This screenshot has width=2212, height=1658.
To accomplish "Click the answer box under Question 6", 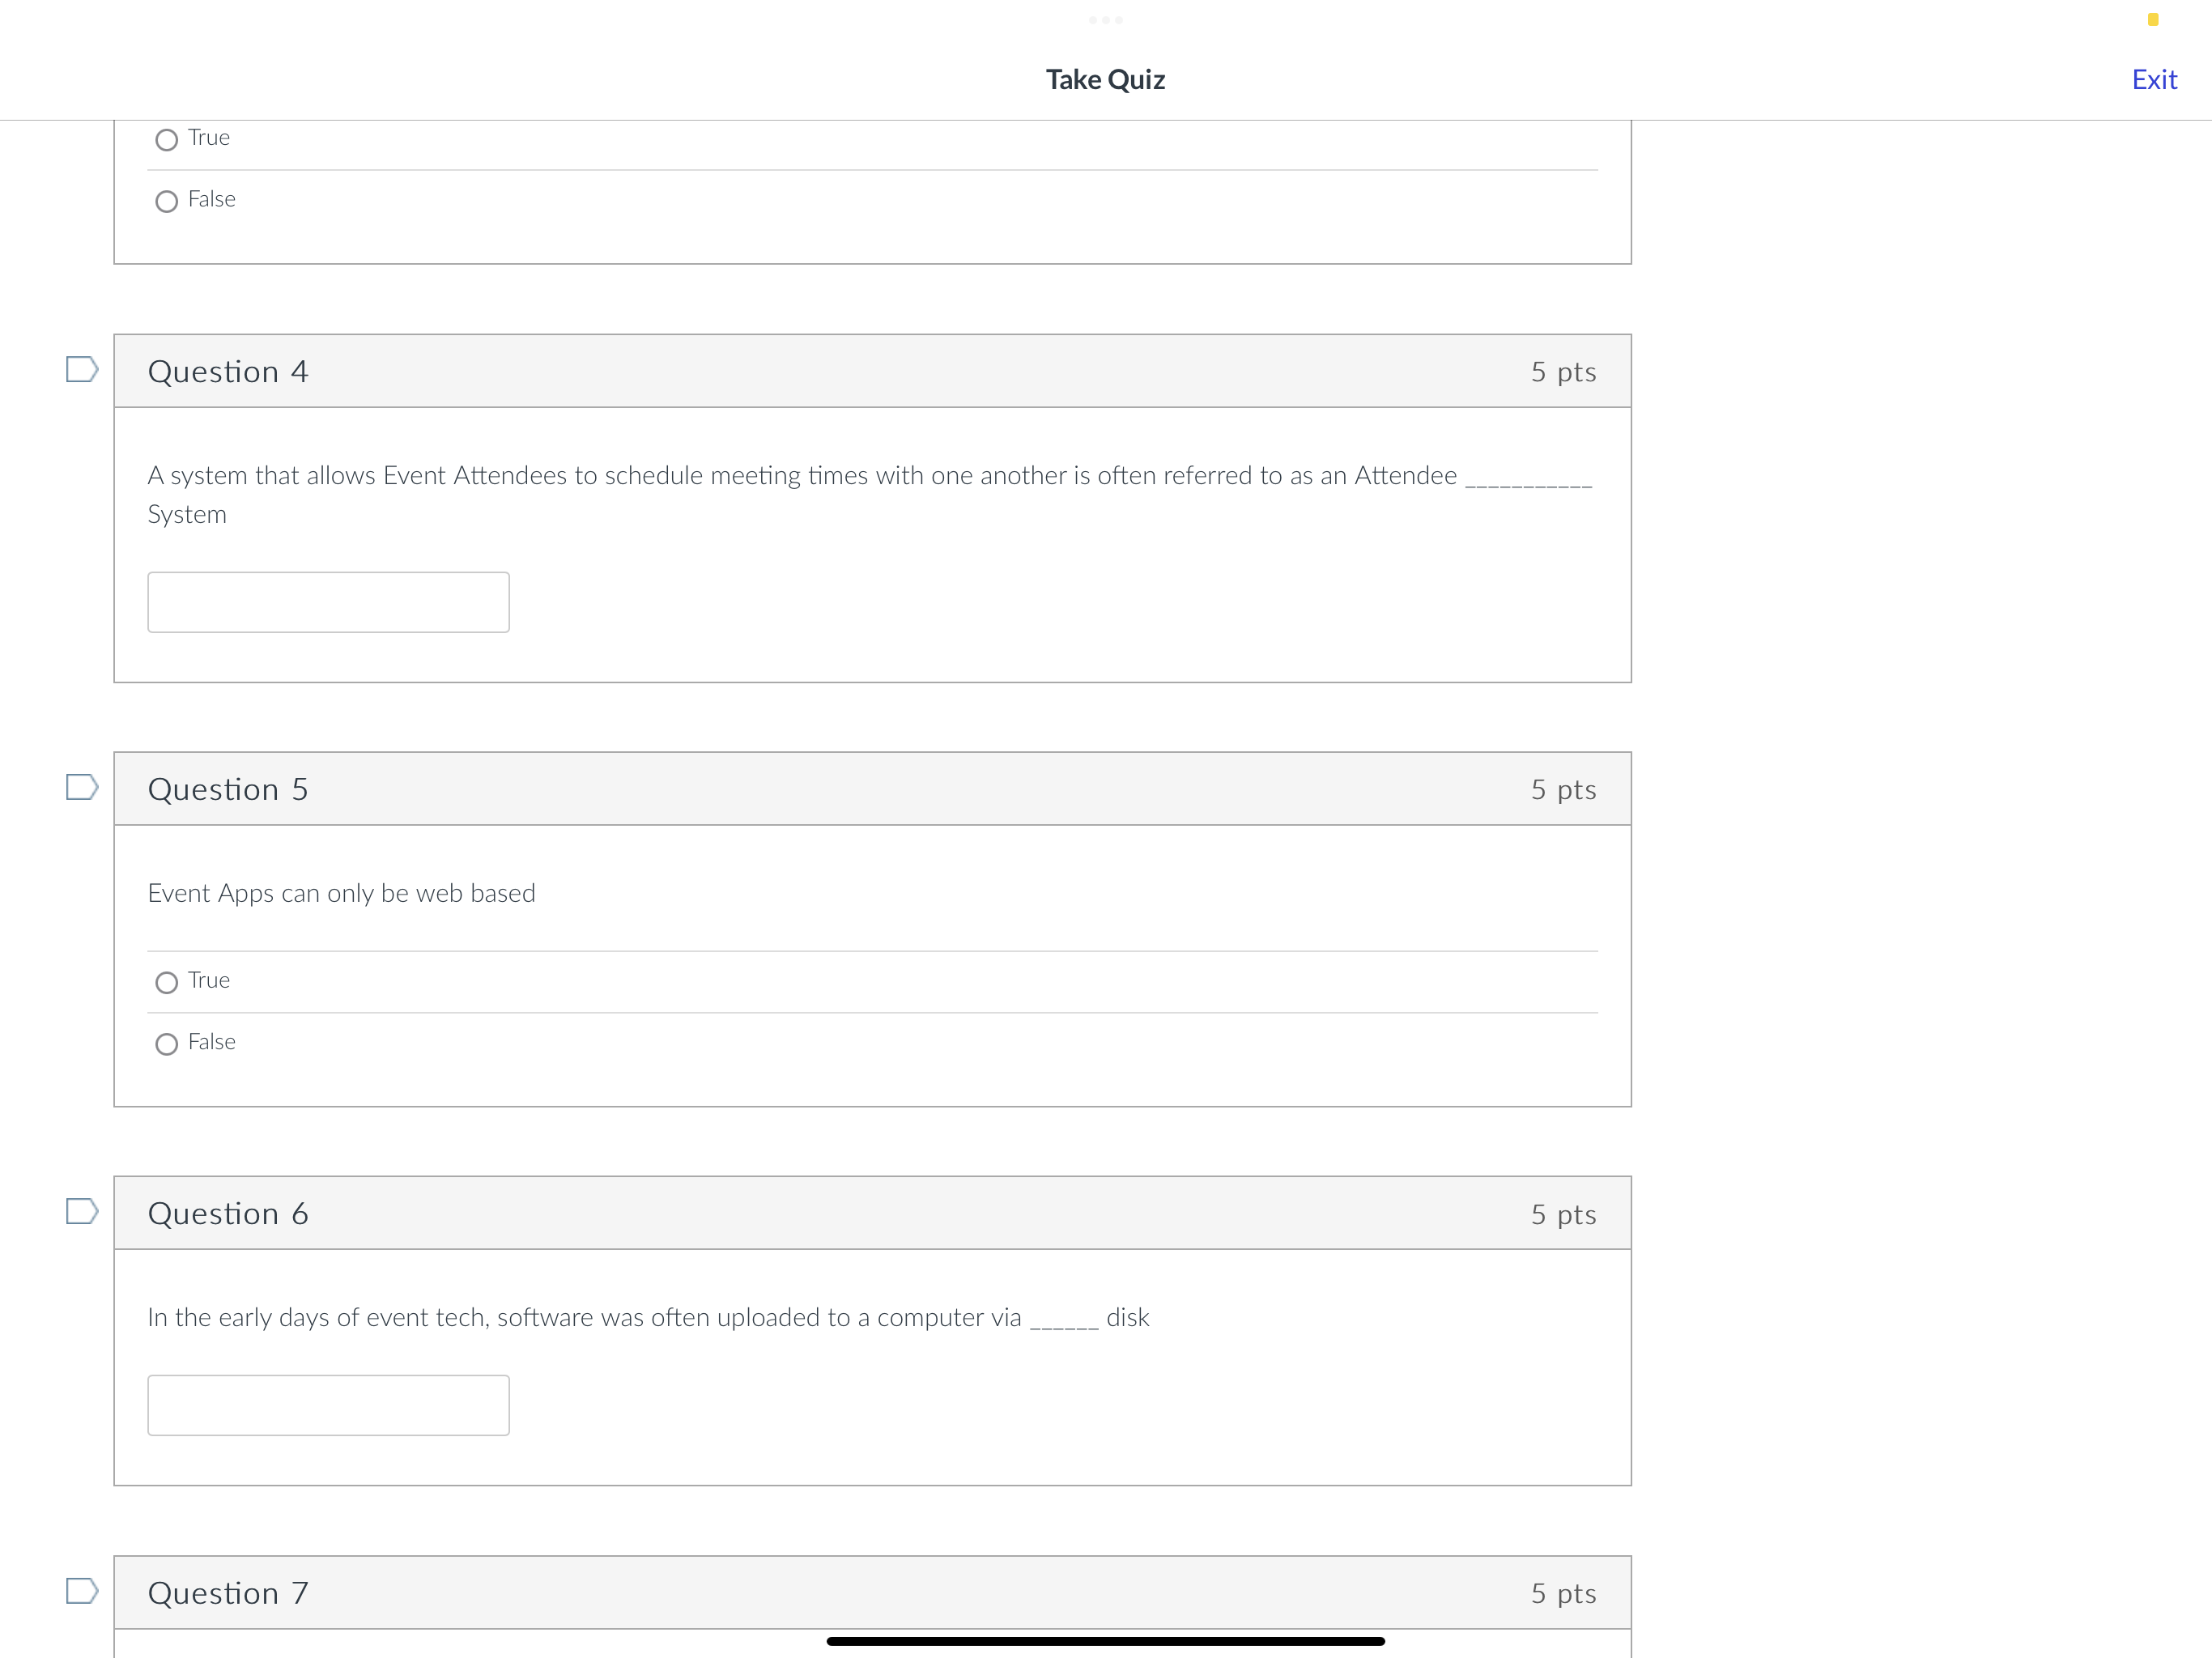I will [x=328, y=1404].
